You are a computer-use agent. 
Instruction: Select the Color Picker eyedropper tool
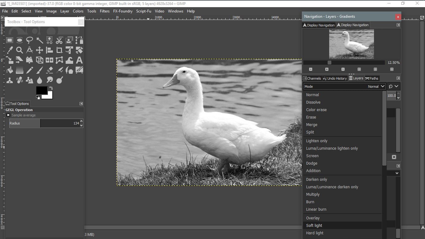click(10, 50)
